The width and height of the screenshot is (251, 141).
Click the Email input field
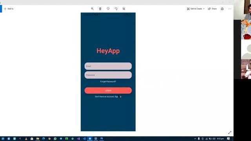(108, 66)
